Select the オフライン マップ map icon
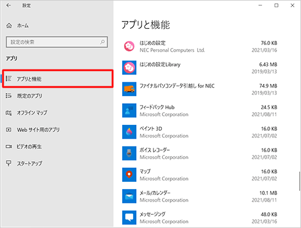 [x=8, y=113]
